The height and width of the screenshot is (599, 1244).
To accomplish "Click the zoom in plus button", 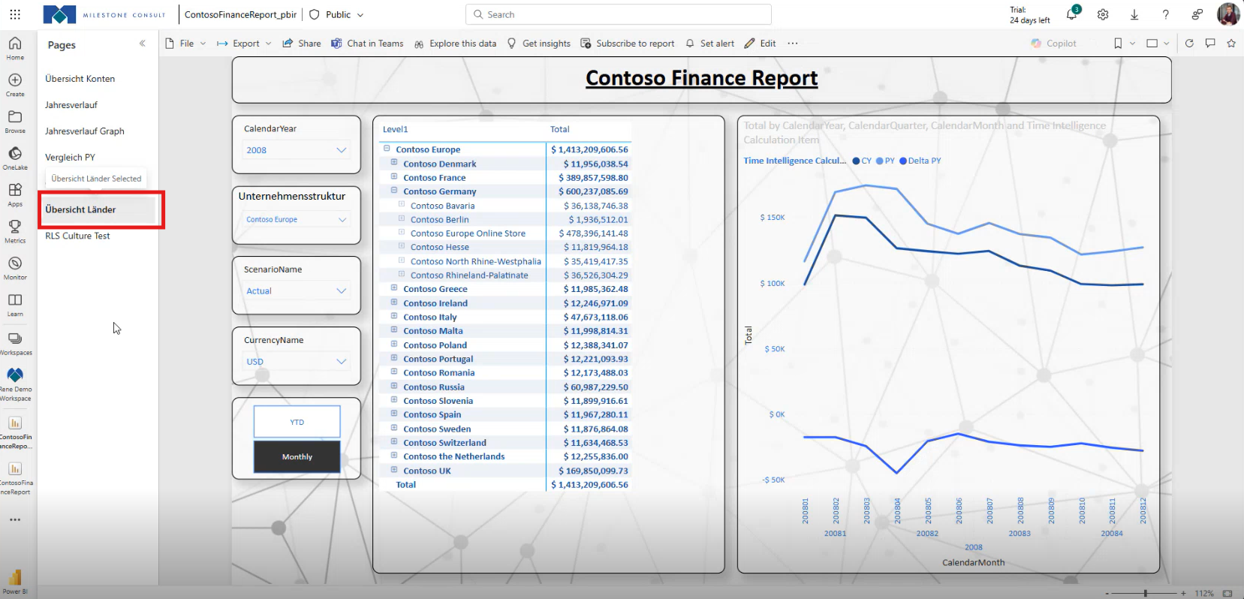I will pos(1183,593).
